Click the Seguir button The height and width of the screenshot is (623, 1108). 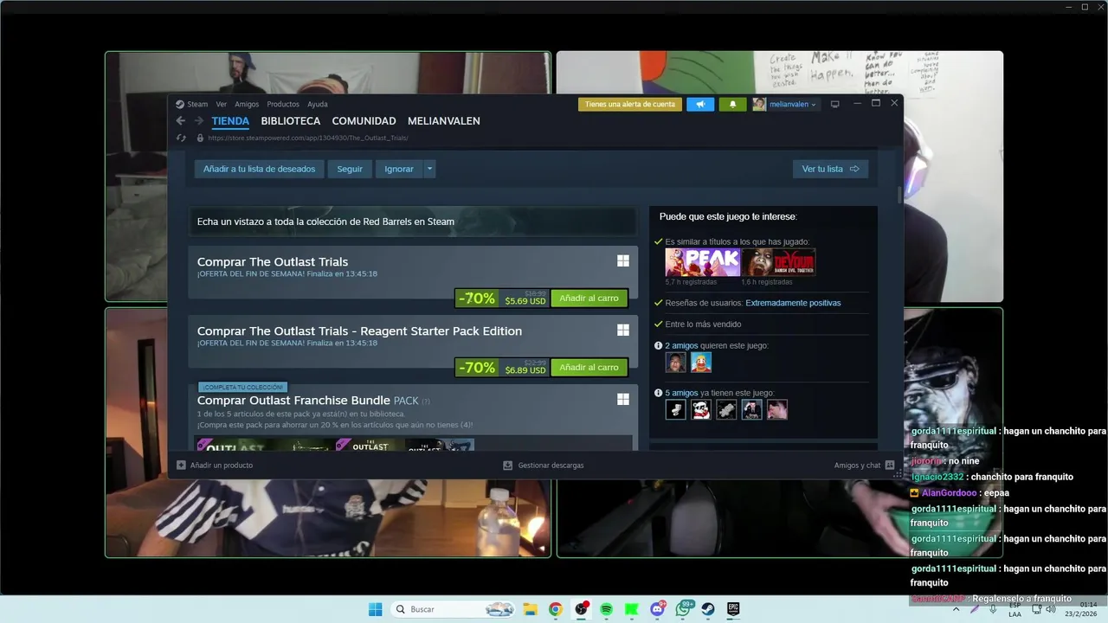[x=350, y=169]
